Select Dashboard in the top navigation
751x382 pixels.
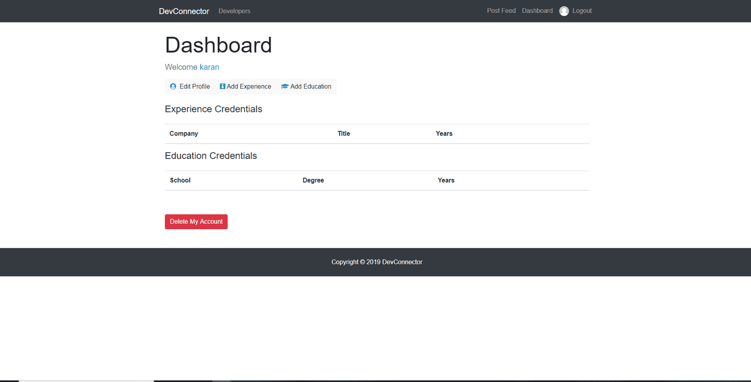point(537,11)
